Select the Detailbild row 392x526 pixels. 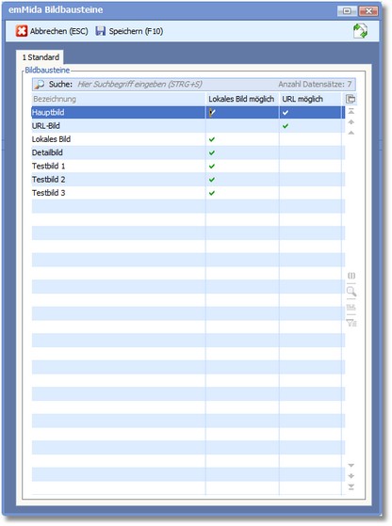(188, 152)
